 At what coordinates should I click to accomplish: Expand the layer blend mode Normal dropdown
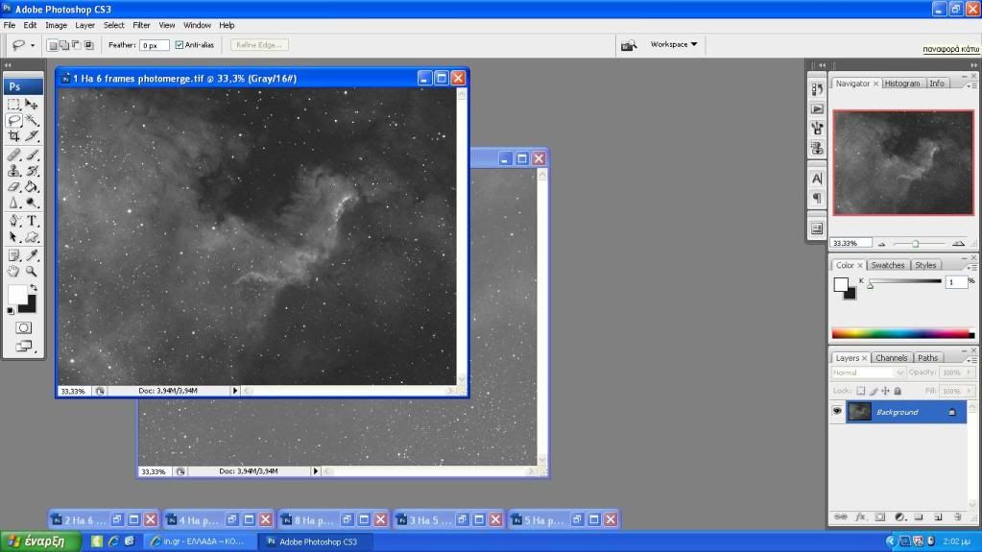[868, 372]
